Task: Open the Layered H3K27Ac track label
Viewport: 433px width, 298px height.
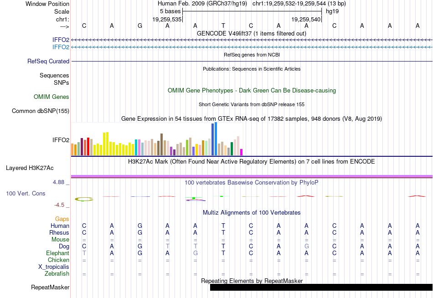Action: (x=30, y=168)
